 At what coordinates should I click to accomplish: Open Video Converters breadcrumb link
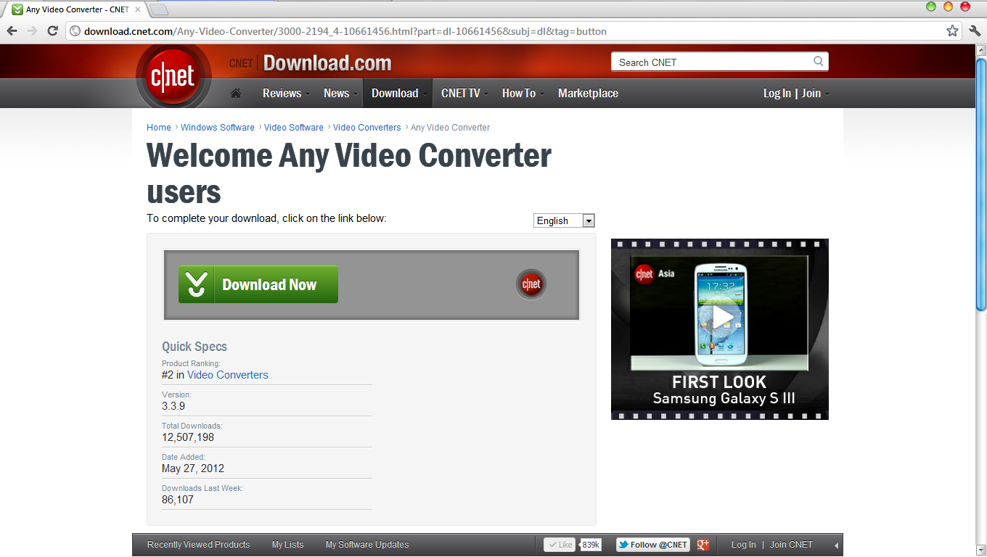pyautogui.click(x=367, y=127)
